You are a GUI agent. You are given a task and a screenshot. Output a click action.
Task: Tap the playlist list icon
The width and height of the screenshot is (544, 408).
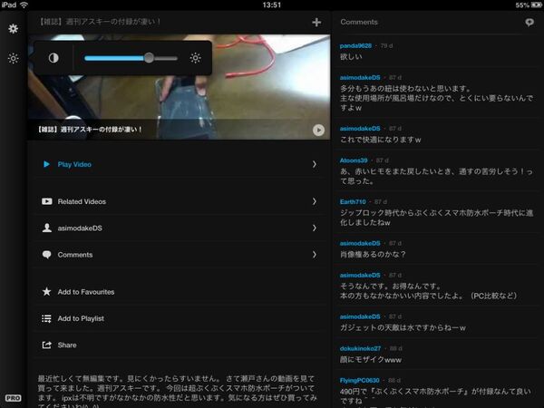[x=46, y=318]
